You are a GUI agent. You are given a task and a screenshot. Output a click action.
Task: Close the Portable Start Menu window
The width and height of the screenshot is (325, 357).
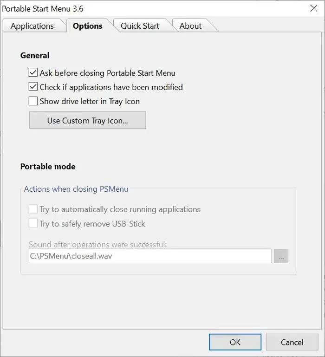pos(313,9)
